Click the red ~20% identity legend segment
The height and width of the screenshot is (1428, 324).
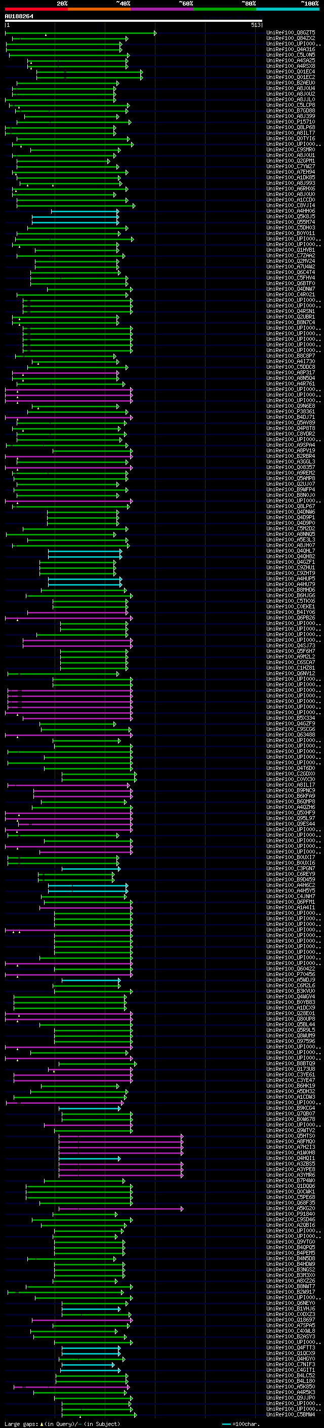[36, 10]
